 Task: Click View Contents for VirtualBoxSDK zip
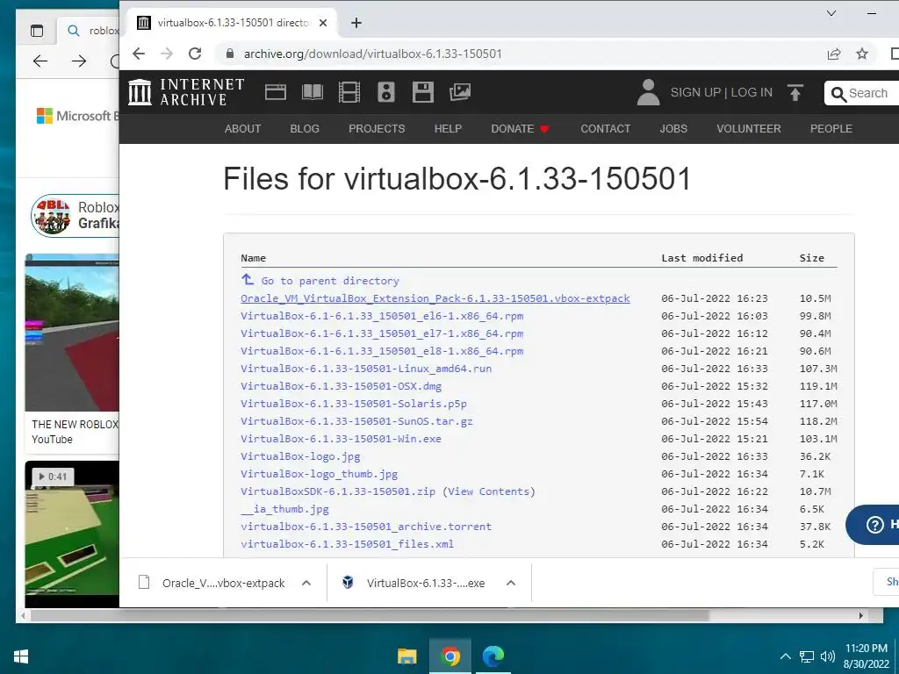coord(488,491)
